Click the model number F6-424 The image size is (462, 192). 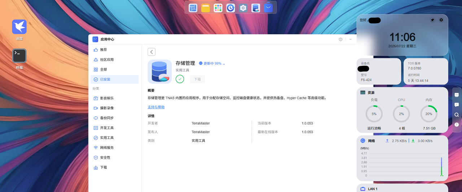(x=366, y=80)
